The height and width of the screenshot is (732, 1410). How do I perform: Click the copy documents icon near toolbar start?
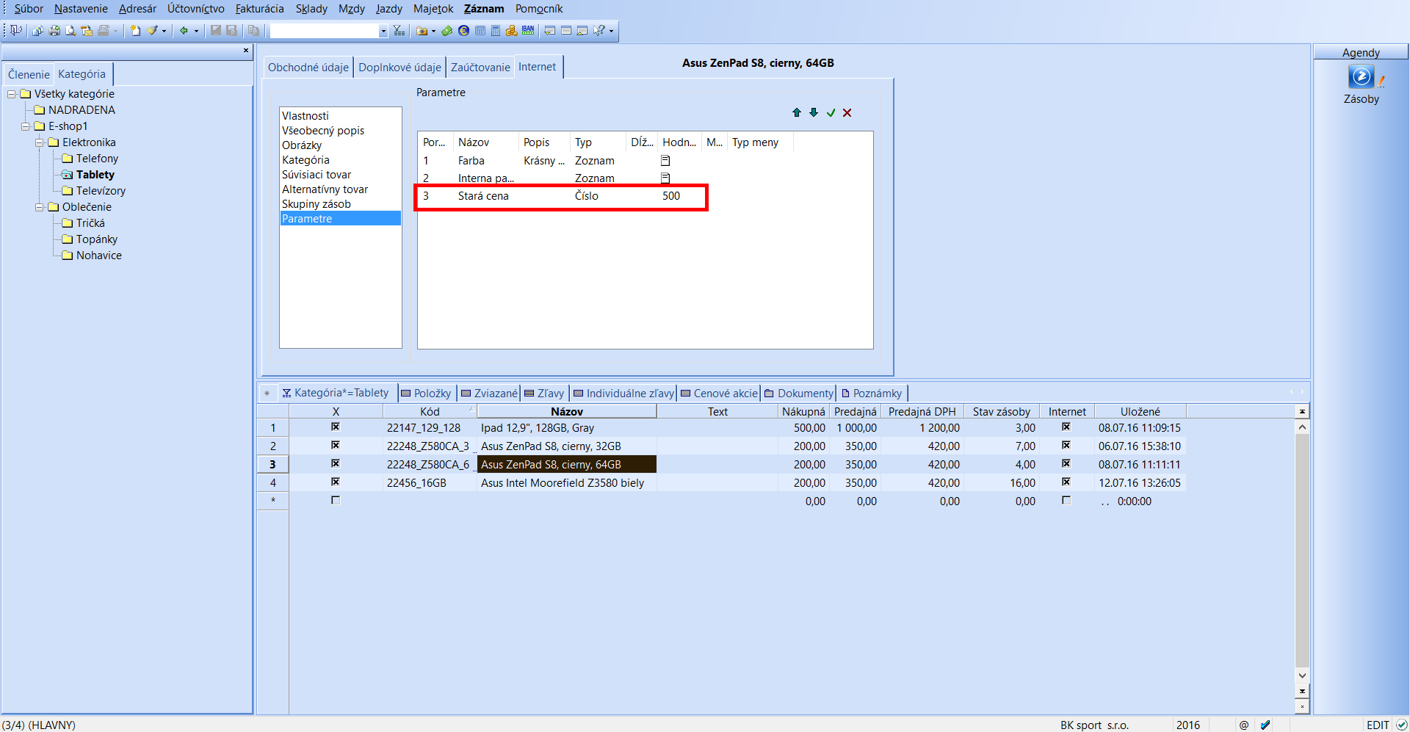click(37, 30)
